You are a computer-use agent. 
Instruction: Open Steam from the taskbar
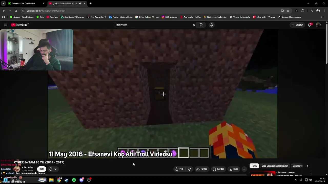[66, 180]
